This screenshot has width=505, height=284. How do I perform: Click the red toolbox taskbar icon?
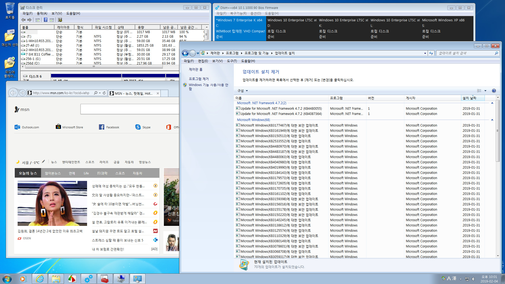105,279
